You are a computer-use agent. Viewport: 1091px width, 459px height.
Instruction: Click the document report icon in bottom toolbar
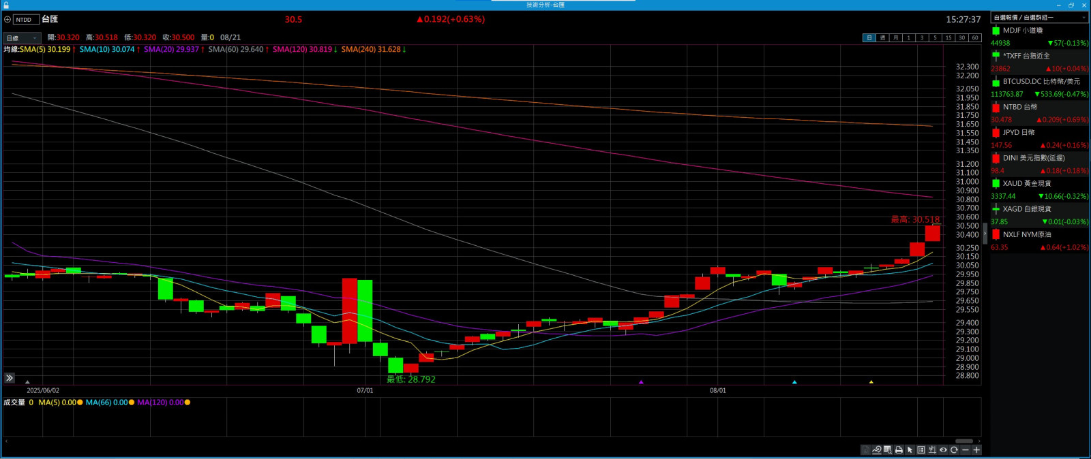click(x=865, y=449)
